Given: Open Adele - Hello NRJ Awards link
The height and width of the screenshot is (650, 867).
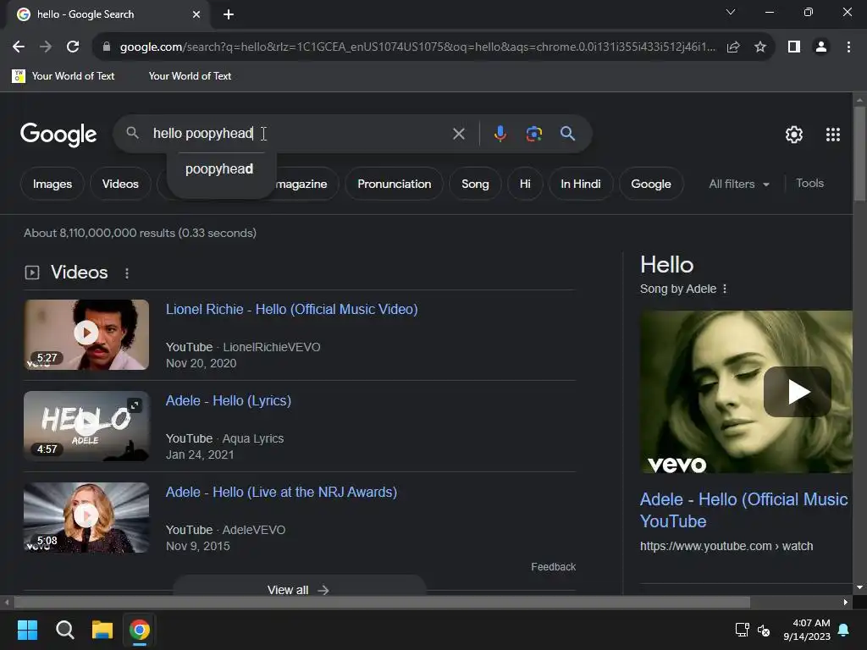Looking at the screenshot, I should tap(281, 492).
